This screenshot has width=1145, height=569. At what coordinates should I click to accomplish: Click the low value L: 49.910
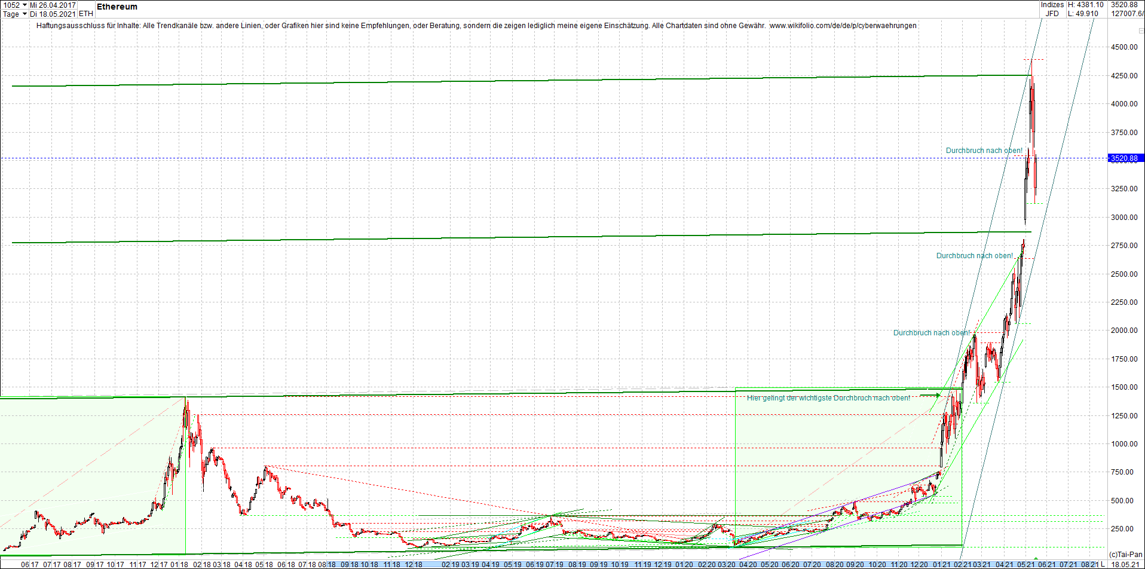pyautogui.click(x=1083, y=13)
